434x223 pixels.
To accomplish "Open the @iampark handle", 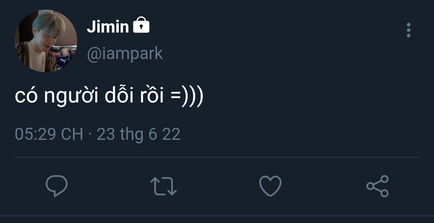I will coord(125,53).
